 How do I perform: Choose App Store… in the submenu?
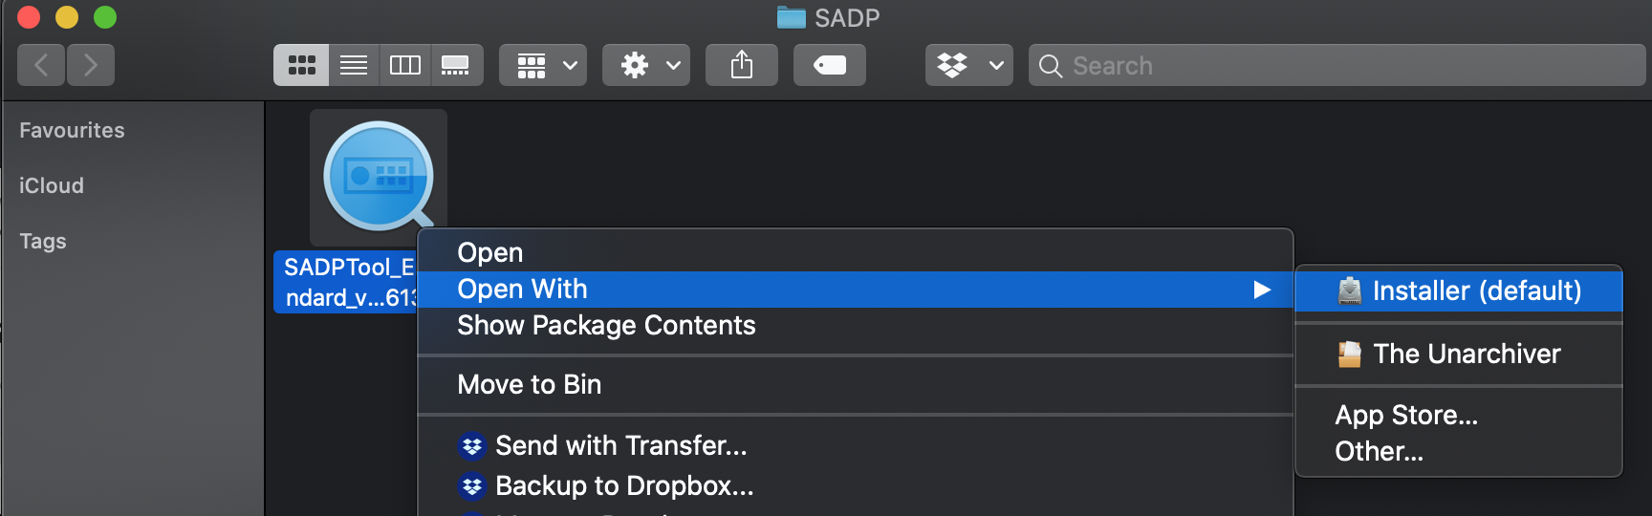(1406, 415)
